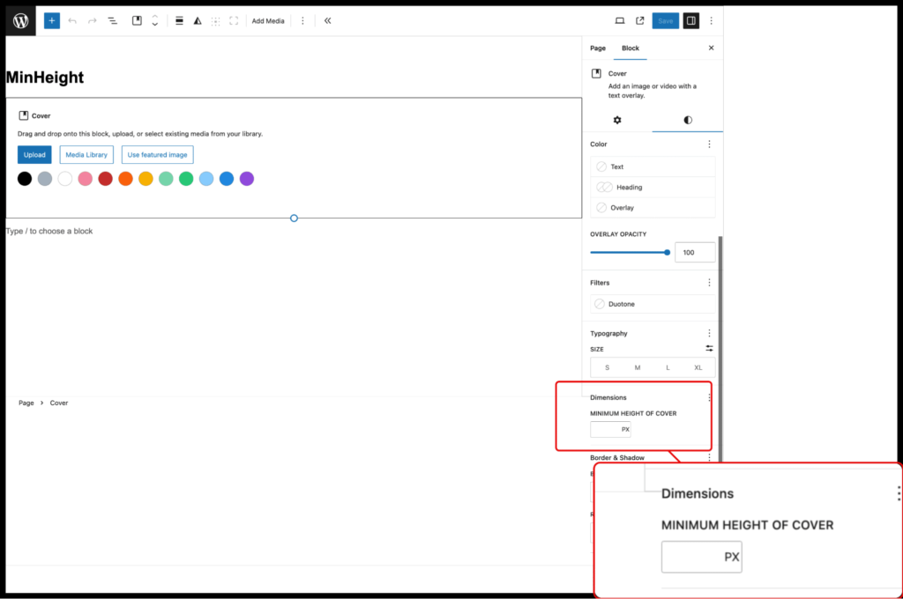Click the Cover block type icon in toolbar
This screenshot has width=903, height=599.
[x=137, y=20]
